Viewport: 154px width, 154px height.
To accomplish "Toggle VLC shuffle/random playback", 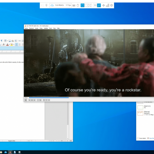I will point(49,100).
